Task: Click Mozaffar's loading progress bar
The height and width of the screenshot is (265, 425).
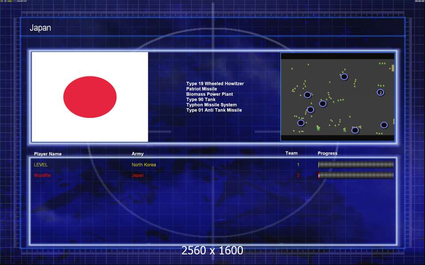Action: click(x=356, y=175)
